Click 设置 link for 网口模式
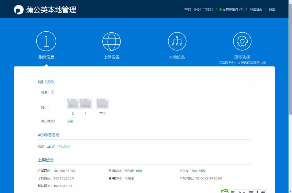 70,121
